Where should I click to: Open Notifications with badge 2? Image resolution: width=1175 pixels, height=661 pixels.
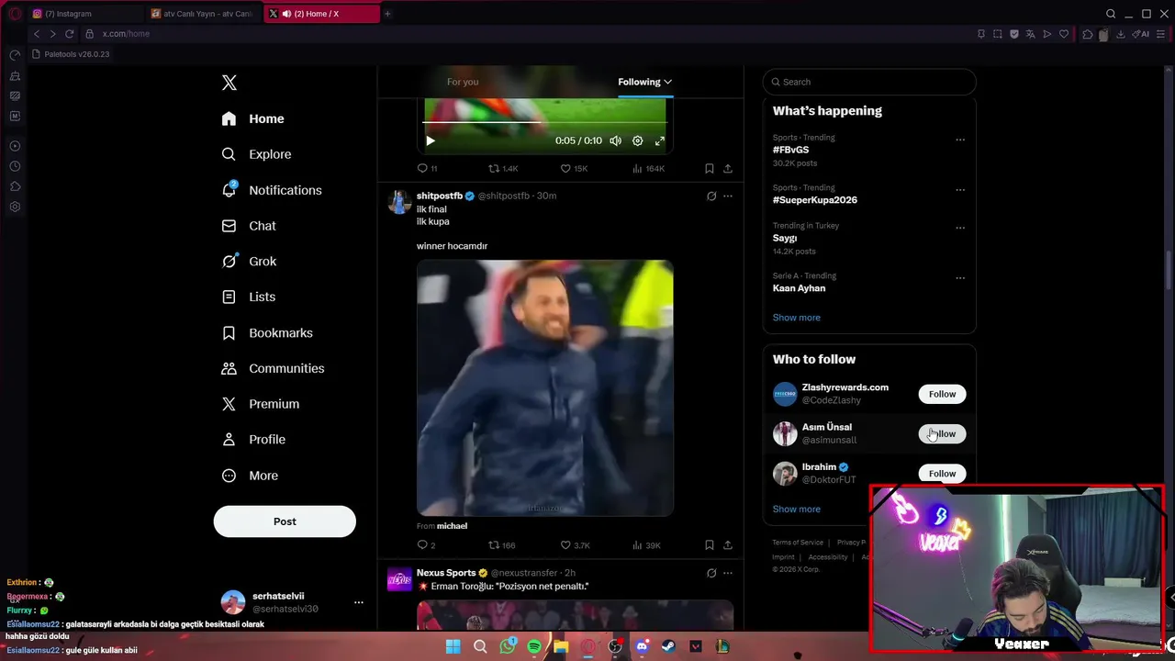(x=272, y=190)
